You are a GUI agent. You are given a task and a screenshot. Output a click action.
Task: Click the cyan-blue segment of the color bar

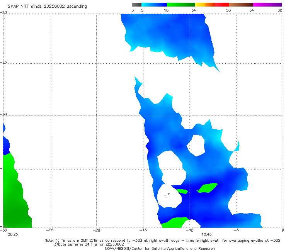coord(154,5)
